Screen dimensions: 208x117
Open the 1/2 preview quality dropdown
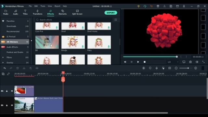173,62
